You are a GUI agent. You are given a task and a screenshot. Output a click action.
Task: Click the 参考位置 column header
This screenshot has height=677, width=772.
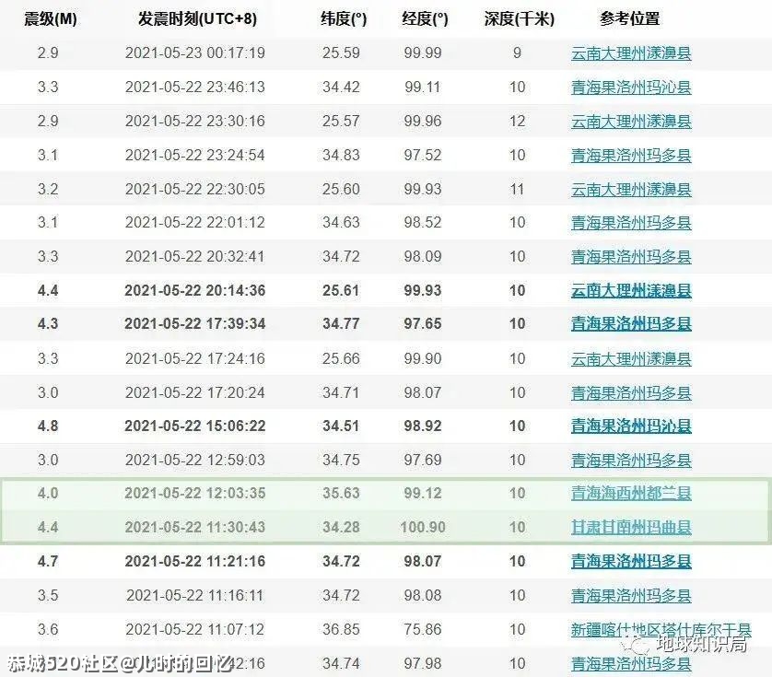(630, 18)
